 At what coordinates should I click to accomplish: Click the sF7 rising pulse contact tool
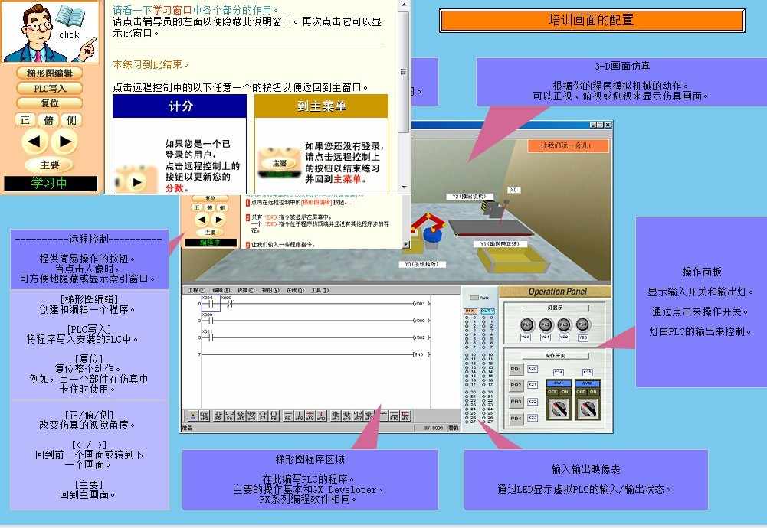click(x=336, y=416)
